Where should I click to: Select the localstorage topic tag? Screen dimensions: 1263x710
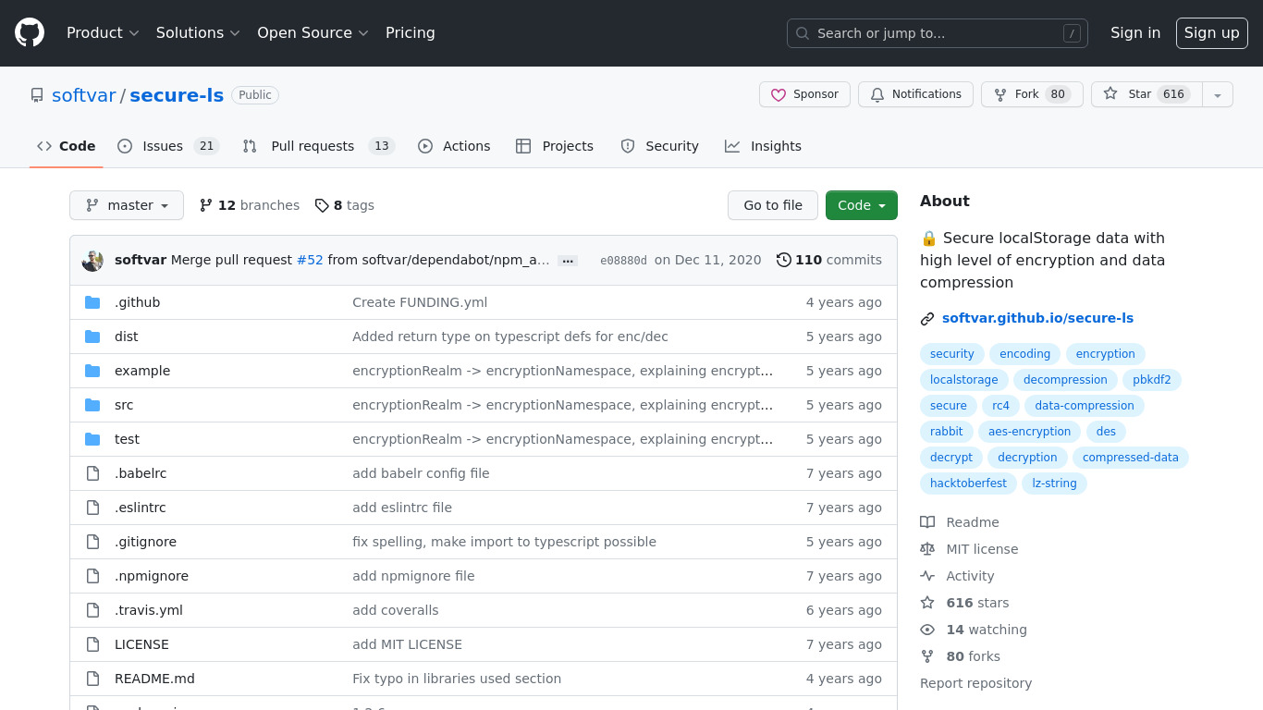(x=964, y=380)
